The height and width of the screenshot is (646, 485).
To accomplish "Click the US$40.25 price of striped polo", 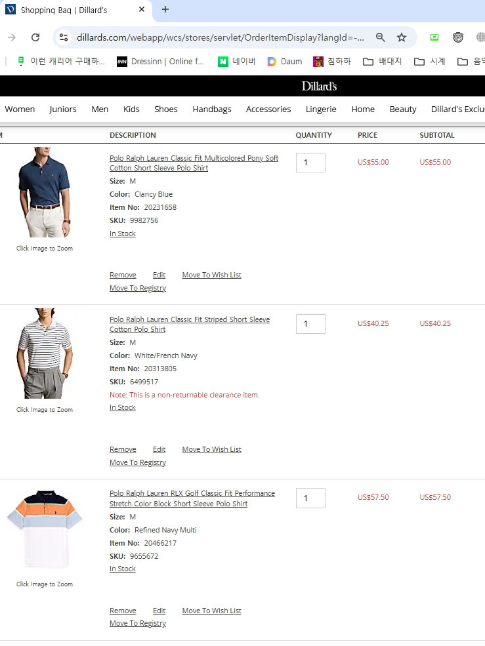I will tap(373, 323).
